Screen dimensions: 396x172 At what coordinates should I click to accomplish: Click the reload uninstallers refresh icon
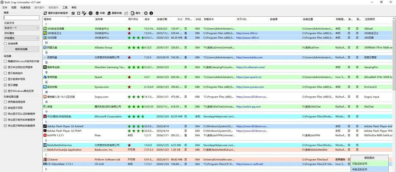pos(45,13)
